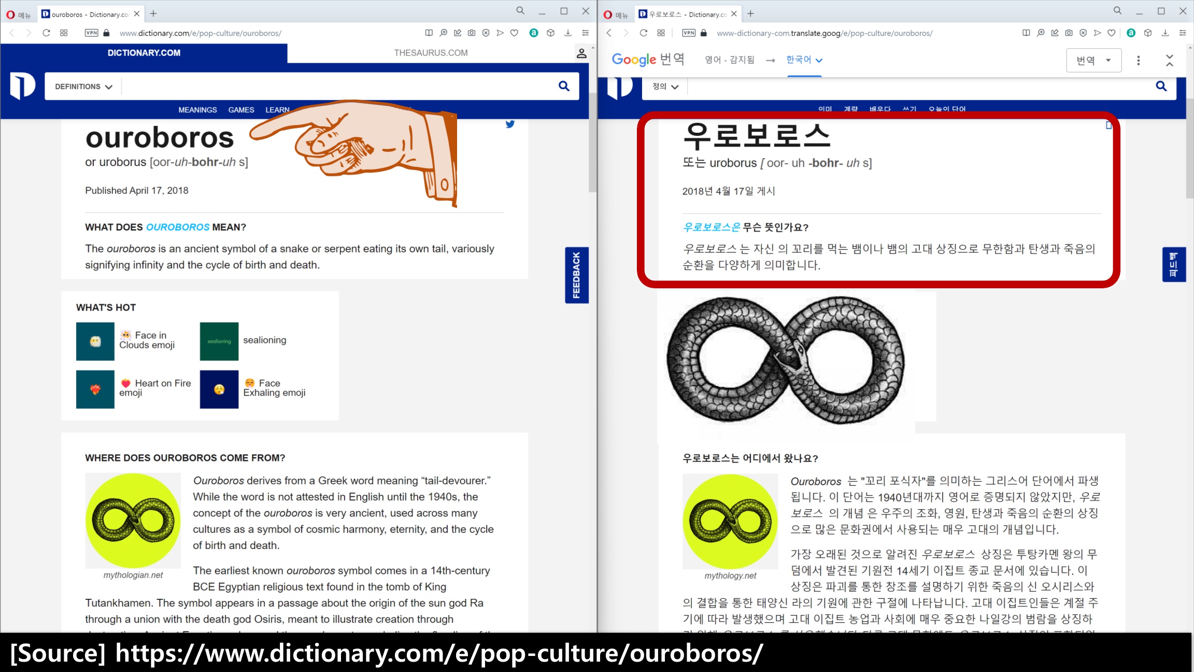Click the Twitter share icon beside ouroboros heading
Image resolution: width=1194 pixels, height=672 pixels.
click(x=510, y=124)
